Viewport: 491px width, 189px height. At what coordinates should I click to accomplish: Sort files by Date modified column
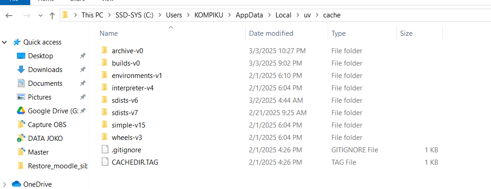271,33
